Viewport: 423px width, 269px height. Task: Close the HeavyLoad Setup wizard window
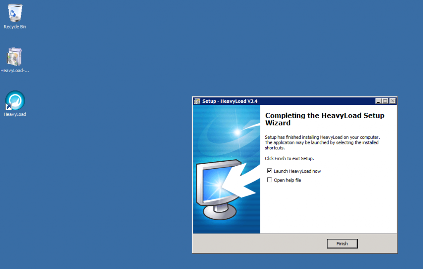392,101
